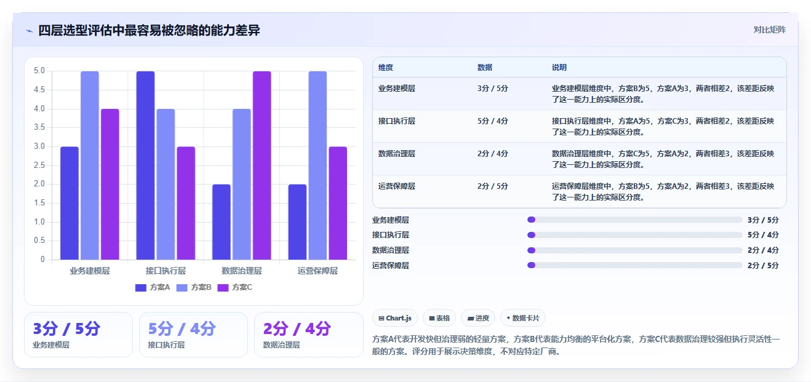Toggle the 方案B legend entry in the chart

pyautogui.click(x=194, y=287)
